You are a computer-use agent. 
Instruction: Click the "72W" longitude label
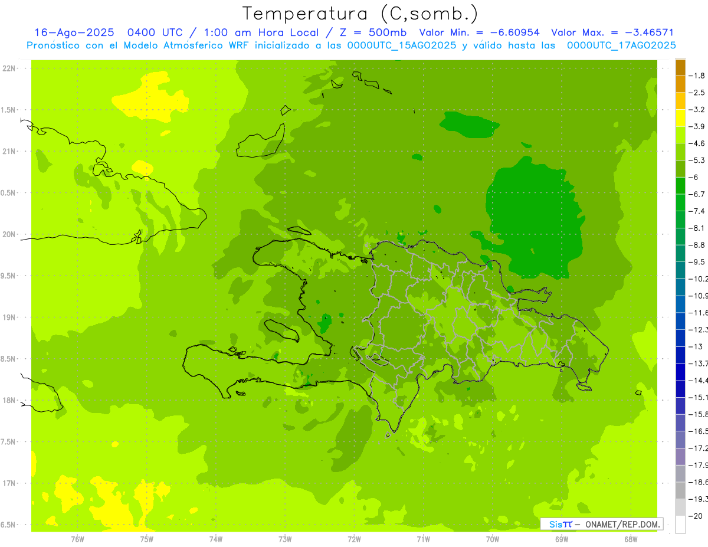click(354, 539)
